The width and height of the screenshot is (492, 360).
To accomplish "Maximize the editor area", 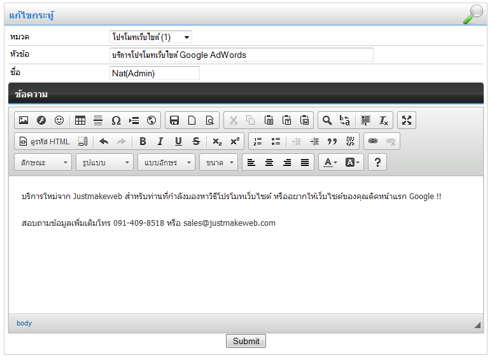I will (x=407, y=120).
